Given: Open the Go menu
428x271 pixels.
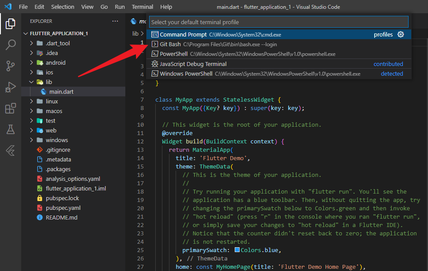Looking at the screenshot, I should [x=104, y=7].
